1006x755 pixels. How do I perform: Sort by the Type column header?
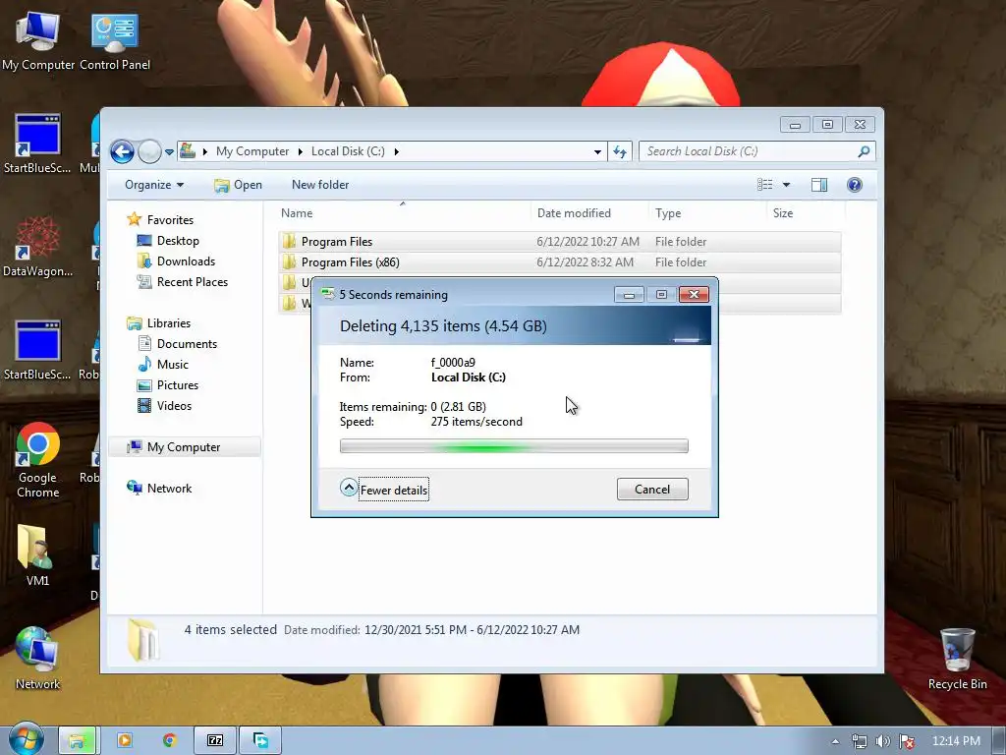coord(707,213)
